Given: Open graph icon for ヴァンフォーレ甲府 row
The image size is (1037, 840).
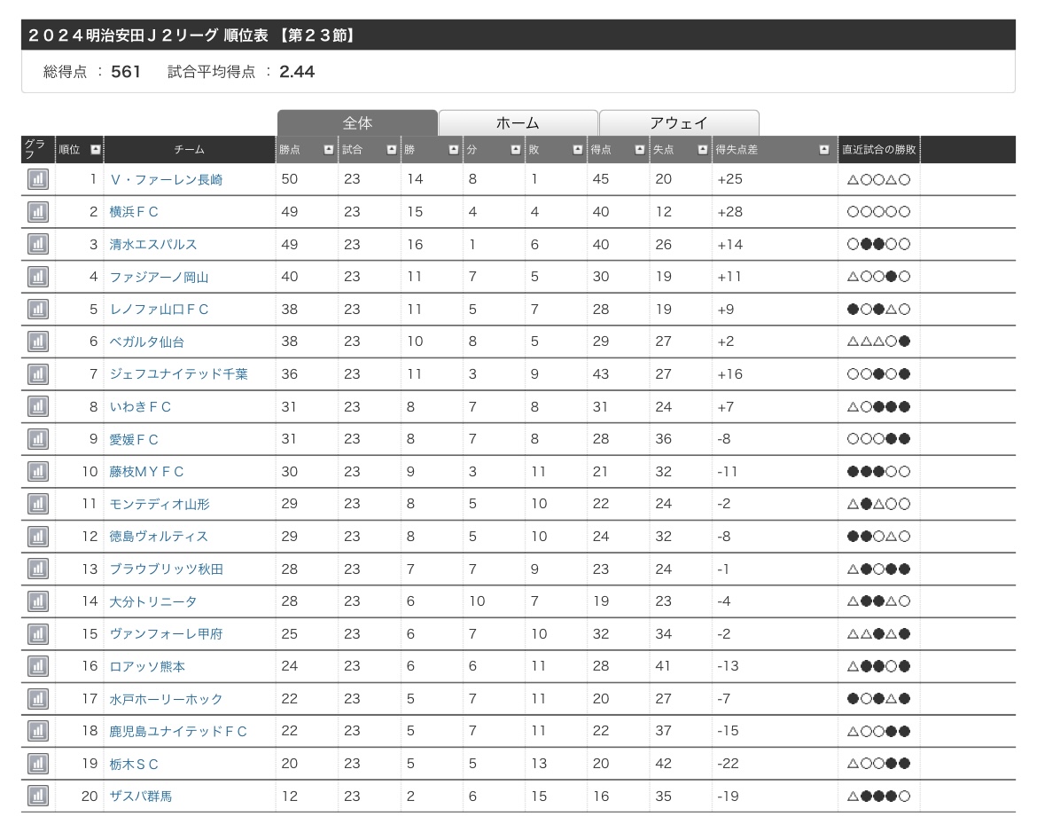Looking at the screenshot, I should click(x=38, y=633).
